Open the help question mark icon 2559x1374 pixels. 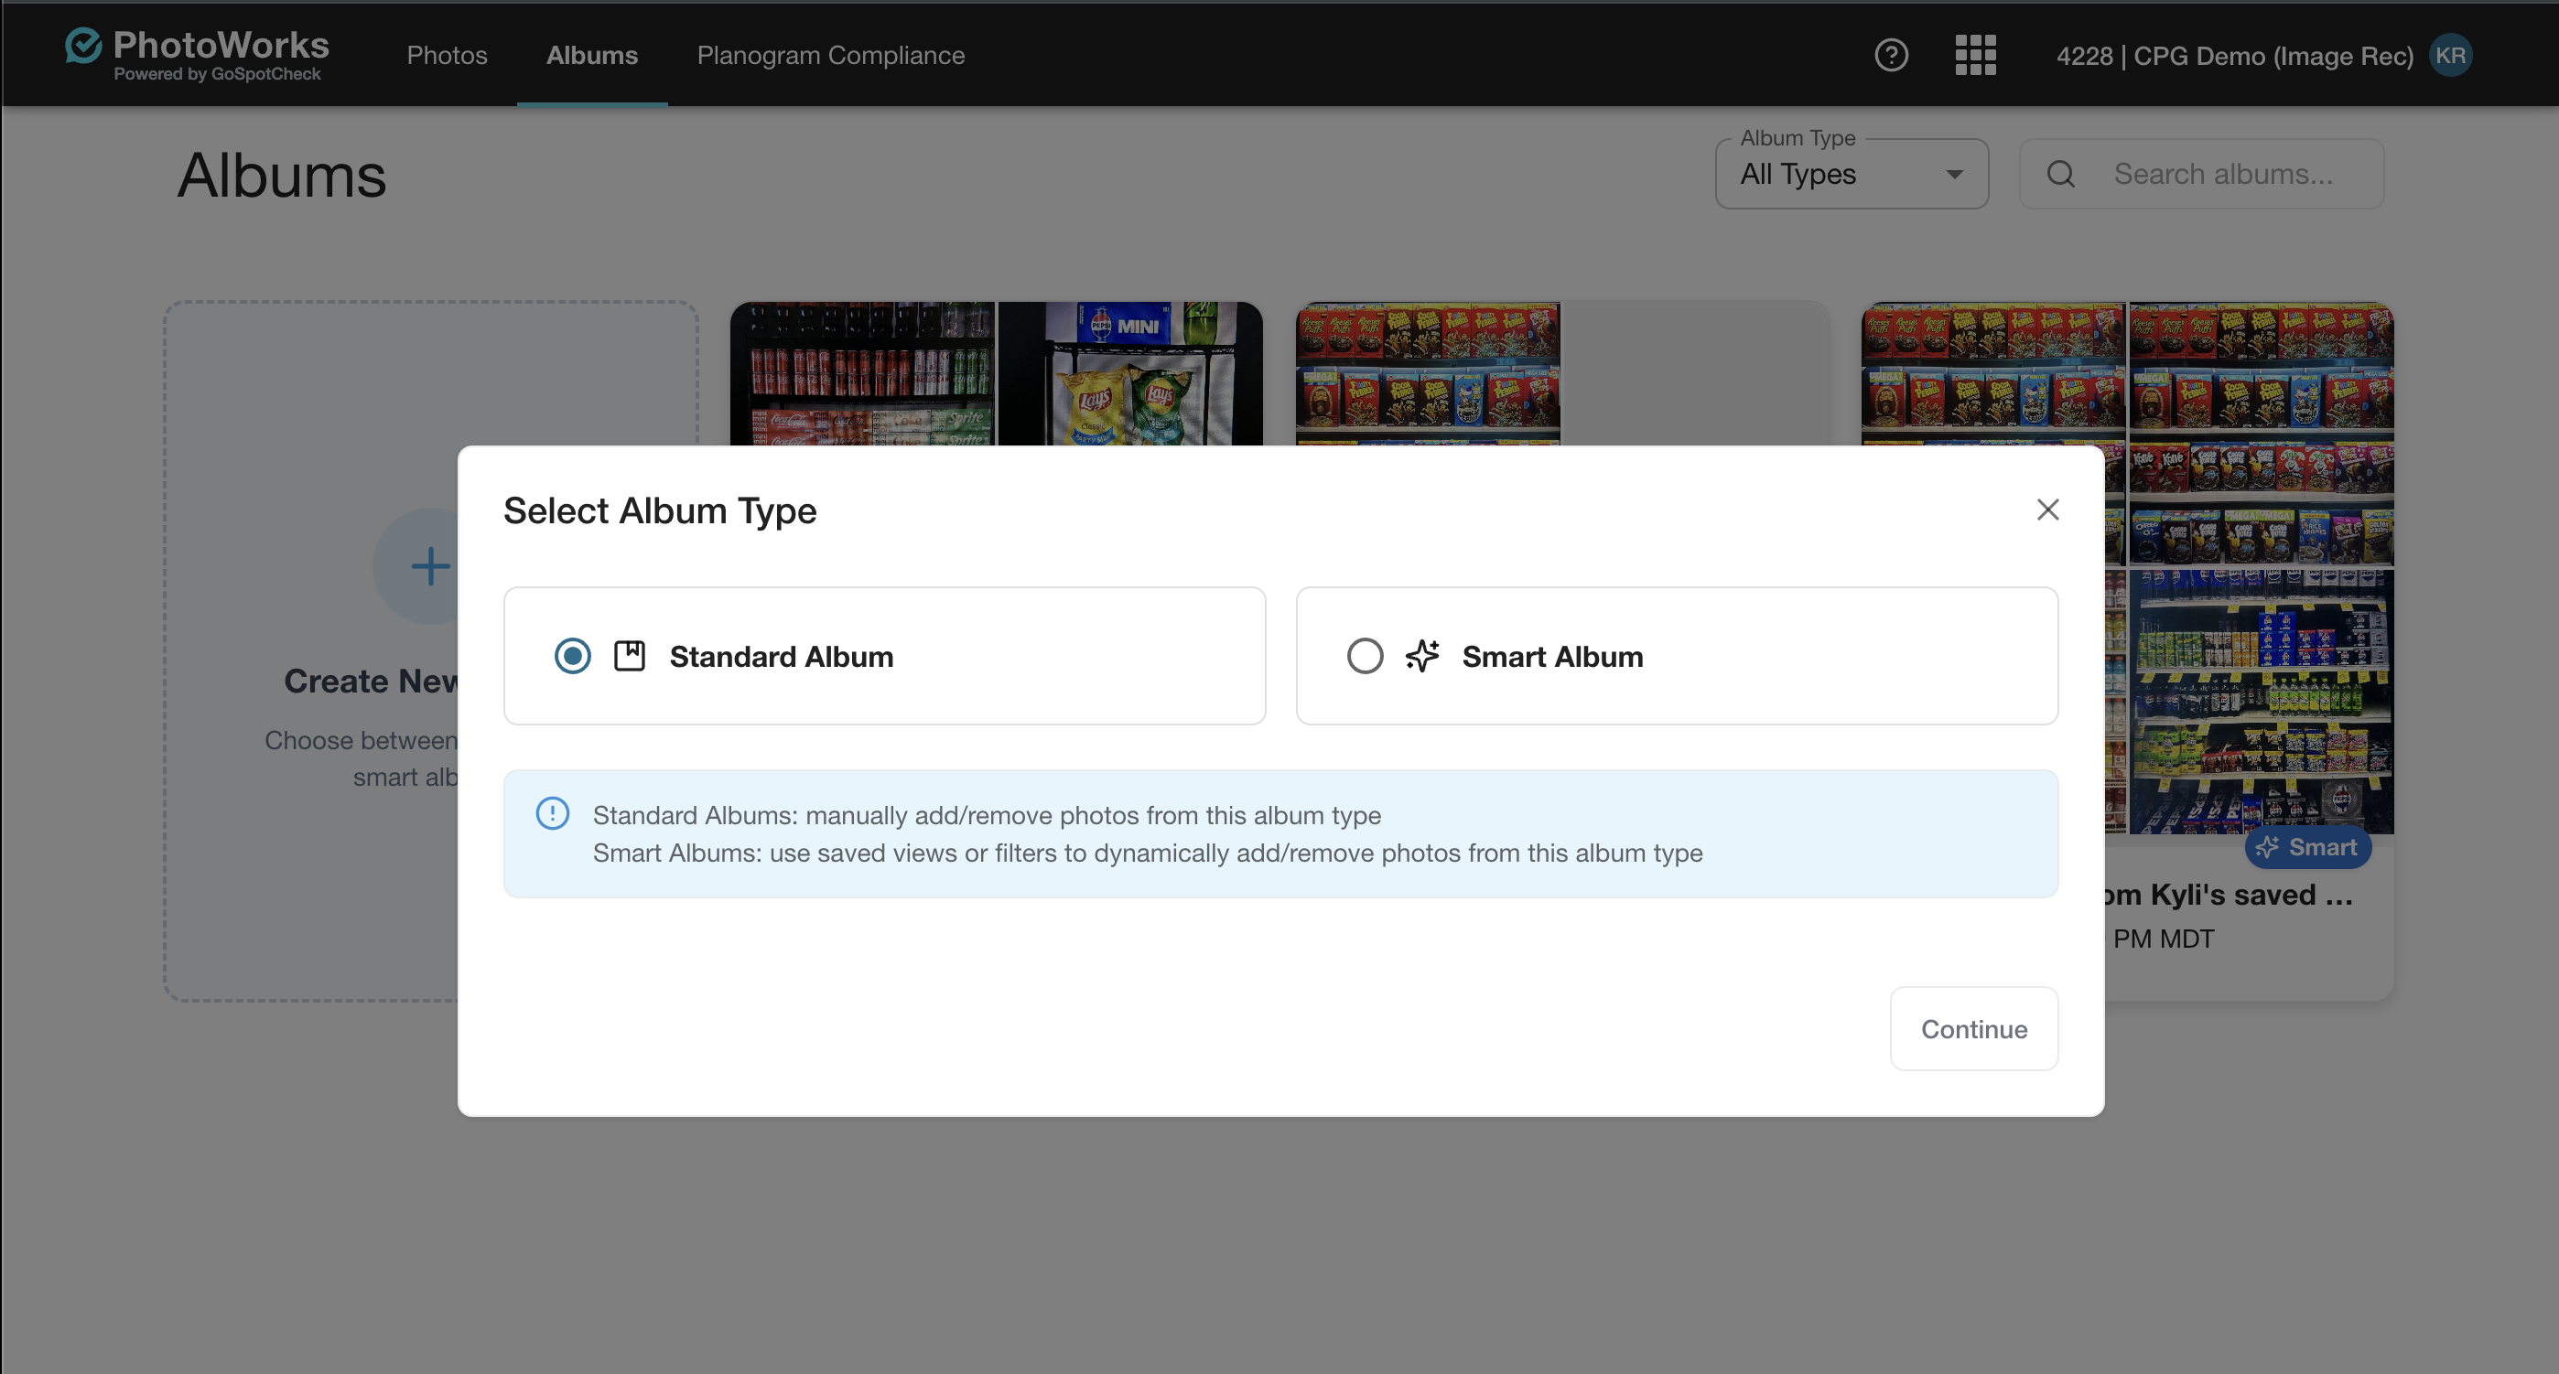pyautogui.click(x=1892, y=55)
